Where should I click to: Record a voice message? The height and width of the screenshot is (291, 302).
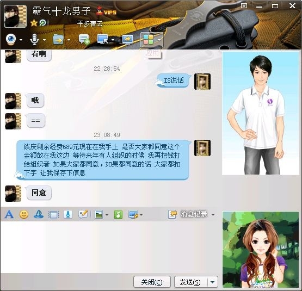tap(68, 214)
